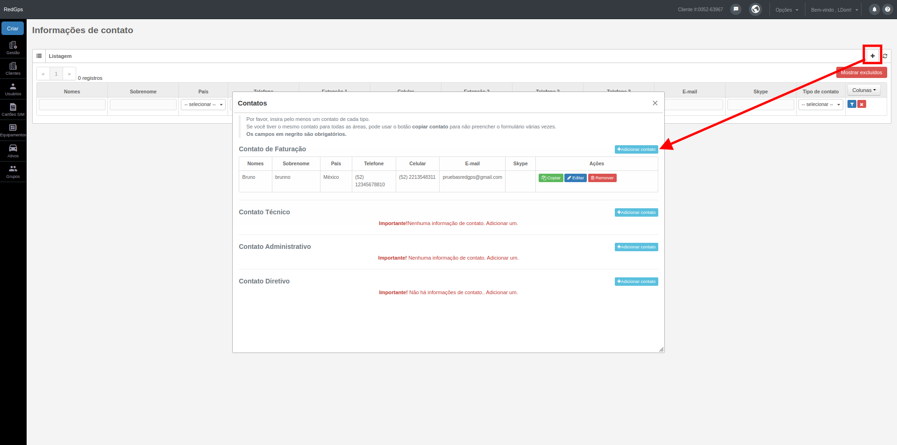Go to next page in pagination
Screen dimensions: 897x445
click(x=69, y=74)
